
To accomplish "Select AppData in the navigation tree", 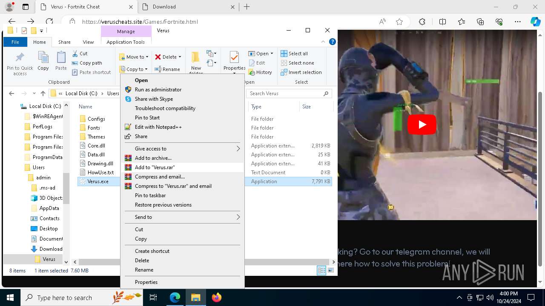I will 49,208.
